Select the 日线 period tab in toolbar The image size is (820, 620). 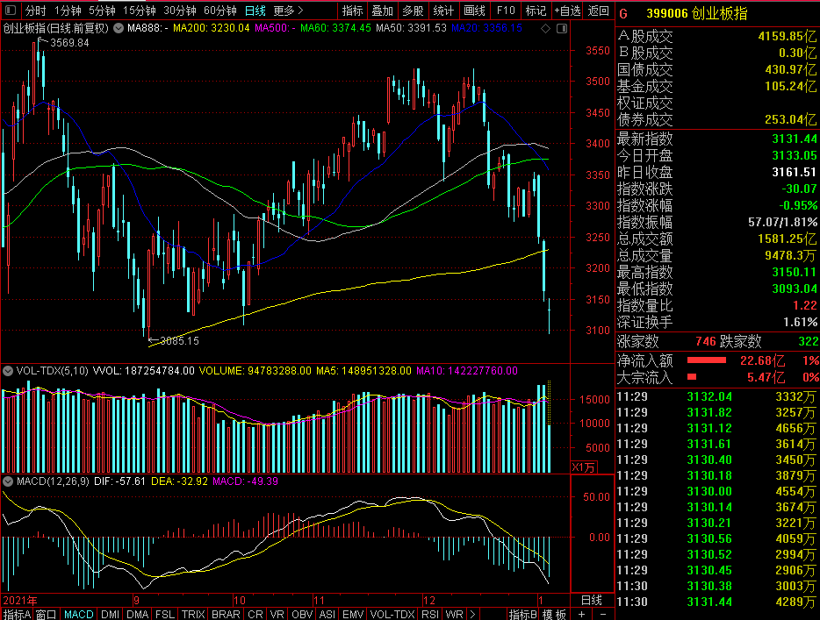pos(255,11)
